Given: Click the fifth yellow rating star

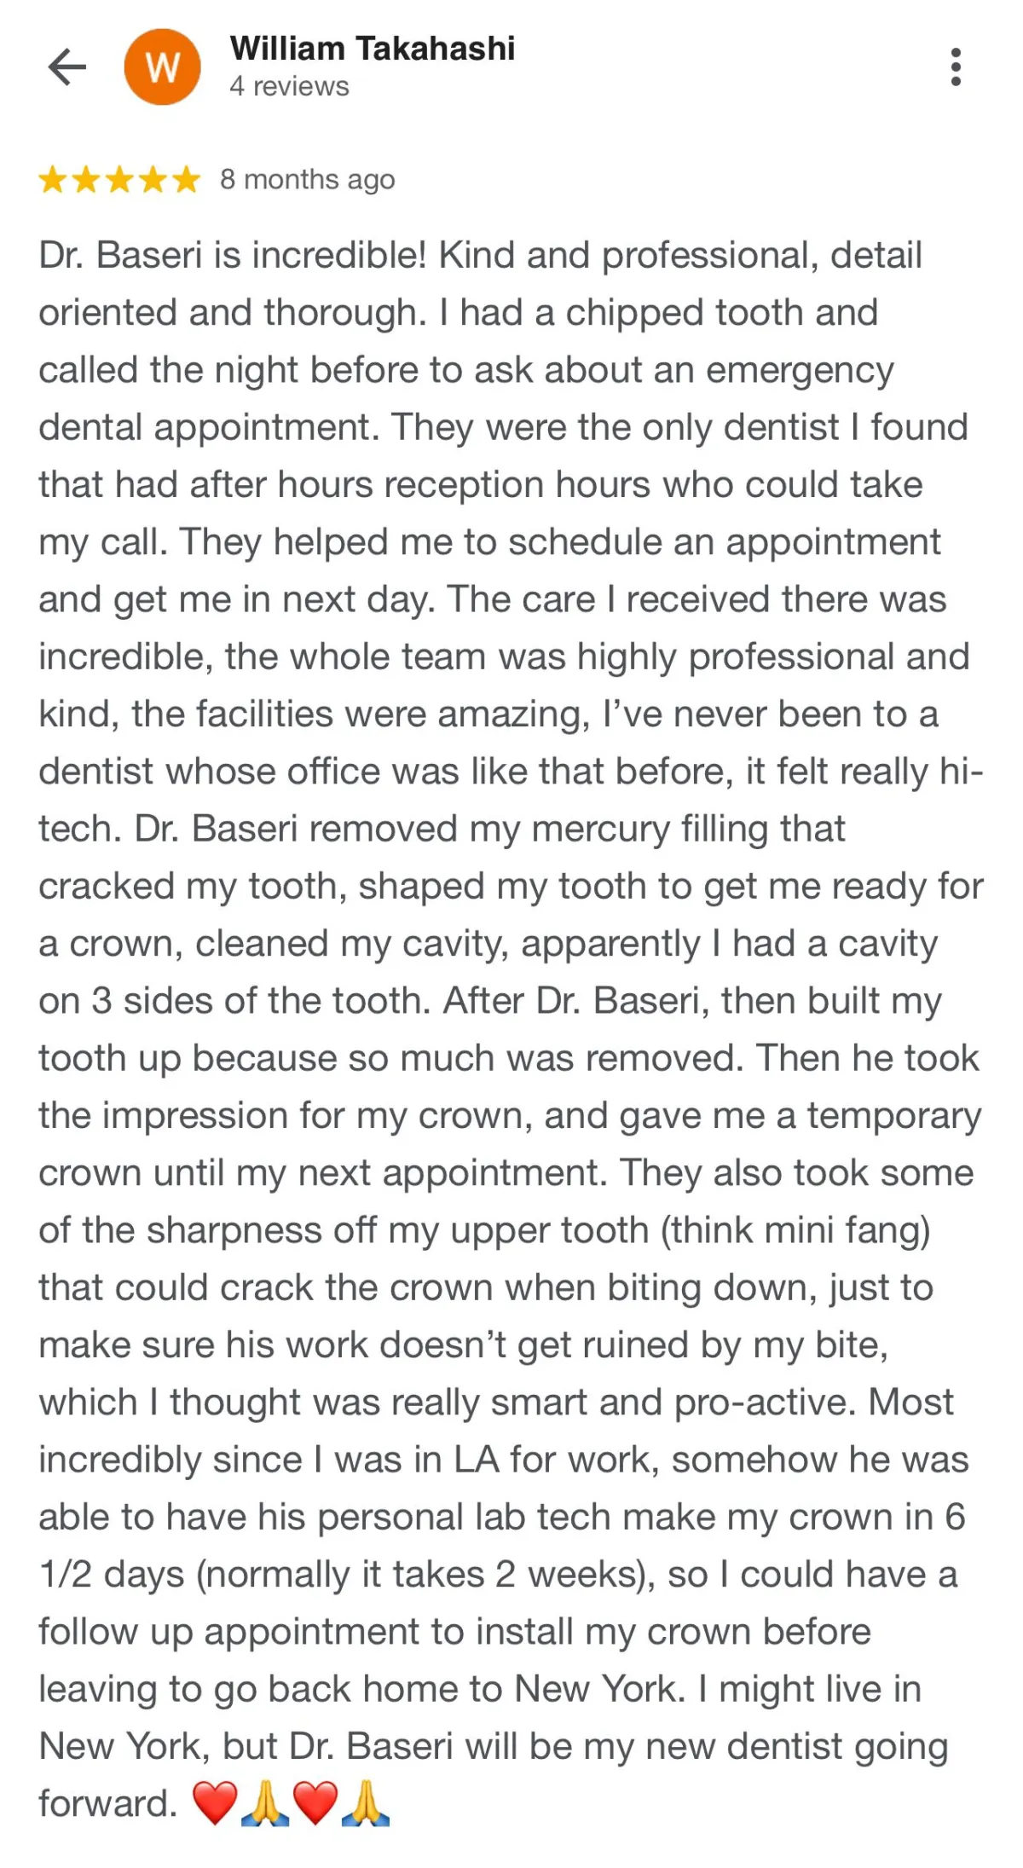Looking at the screenshot, I should pos(185,180).
